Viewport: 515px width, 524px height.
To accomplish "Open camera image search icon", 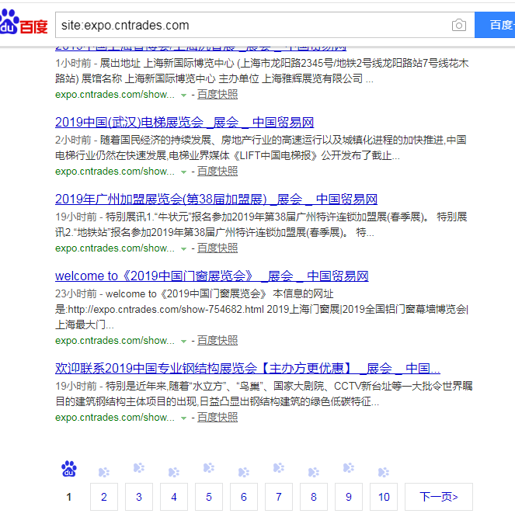I will [459, 26].
